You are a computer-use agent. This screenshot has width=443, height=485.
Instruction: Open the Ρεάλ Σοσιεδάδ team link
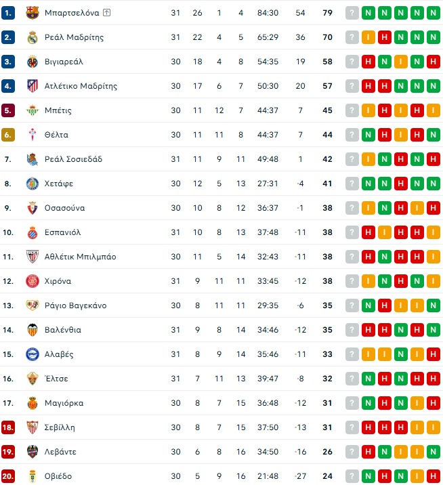(73, 159)
